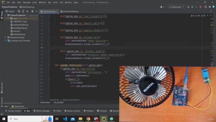This screenshot has width=216, height=122.
Task: Expand the folded "ampulü yak" elif block
Action: tap(103, 23)
